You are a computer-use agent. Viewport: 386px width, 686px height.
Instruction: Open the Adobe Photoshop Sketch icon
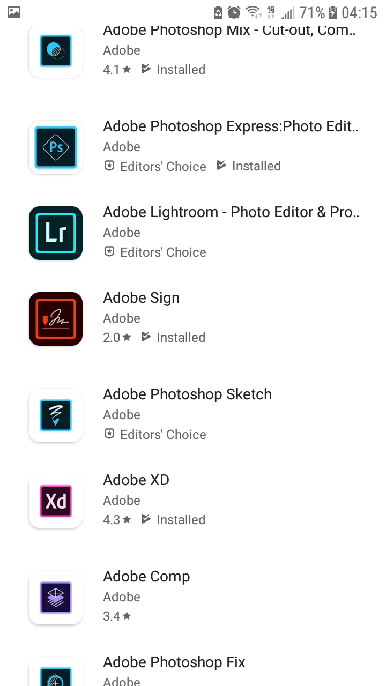pyautogui.click(x=56, y=415)
